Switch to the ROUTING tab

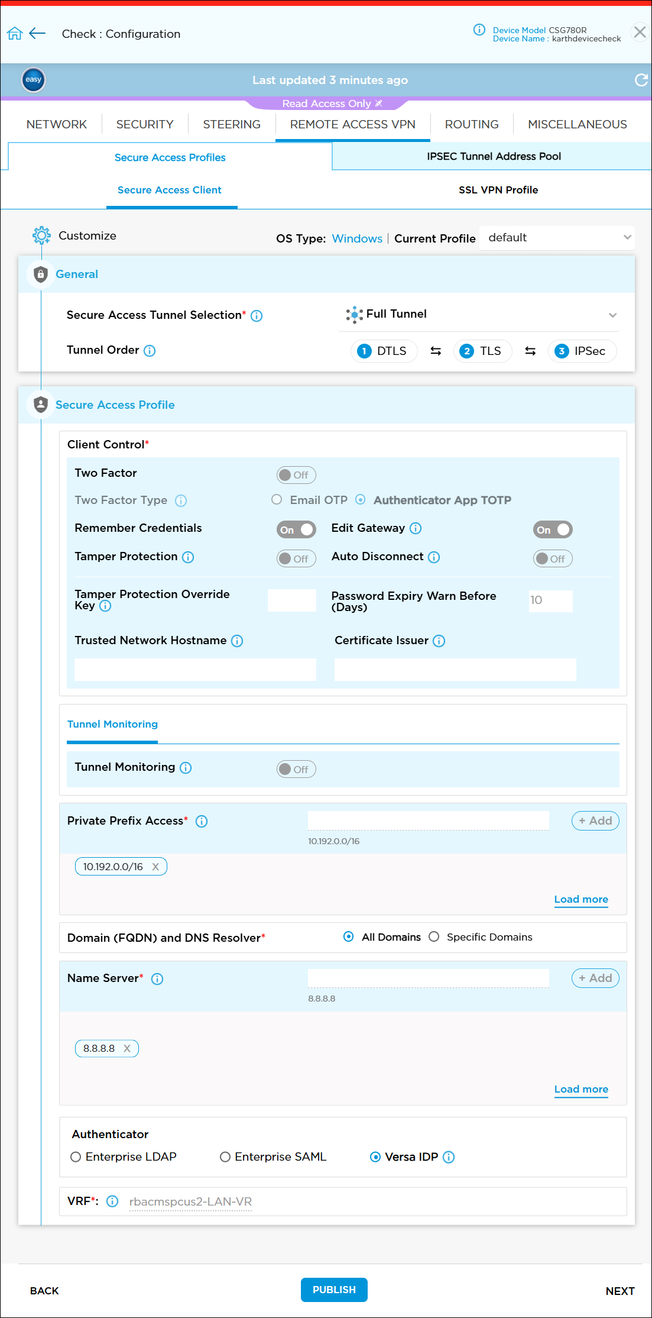click(471, 124)
